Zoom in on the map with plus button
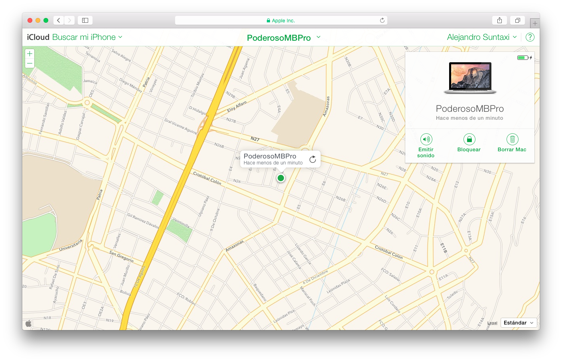This screenshot has width=562, height=362. pos(30,54)
